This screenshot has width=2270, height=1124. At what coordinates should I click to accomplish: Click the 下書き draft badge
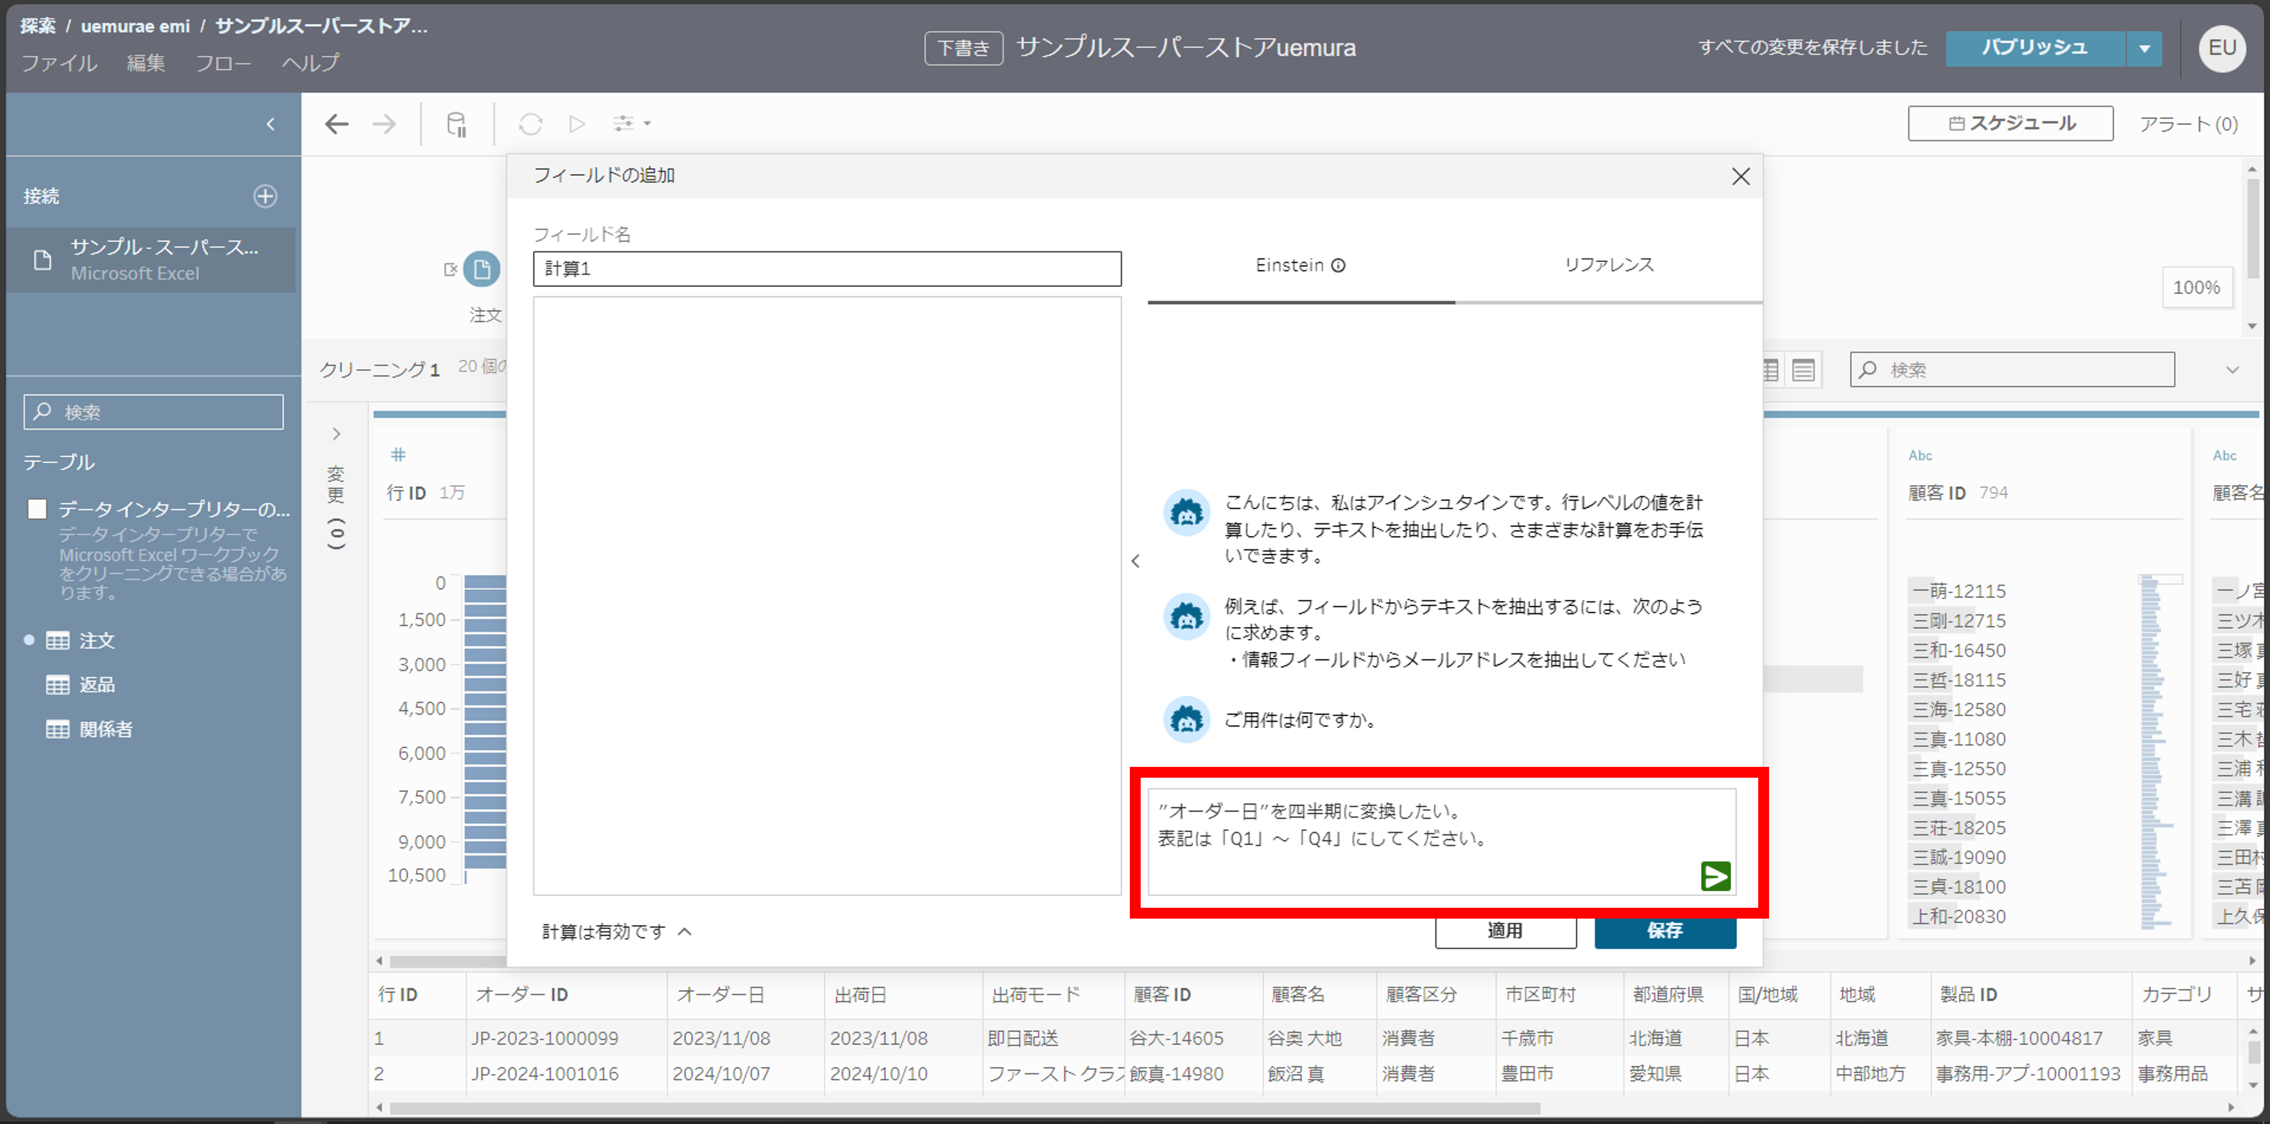pos(963,49)
